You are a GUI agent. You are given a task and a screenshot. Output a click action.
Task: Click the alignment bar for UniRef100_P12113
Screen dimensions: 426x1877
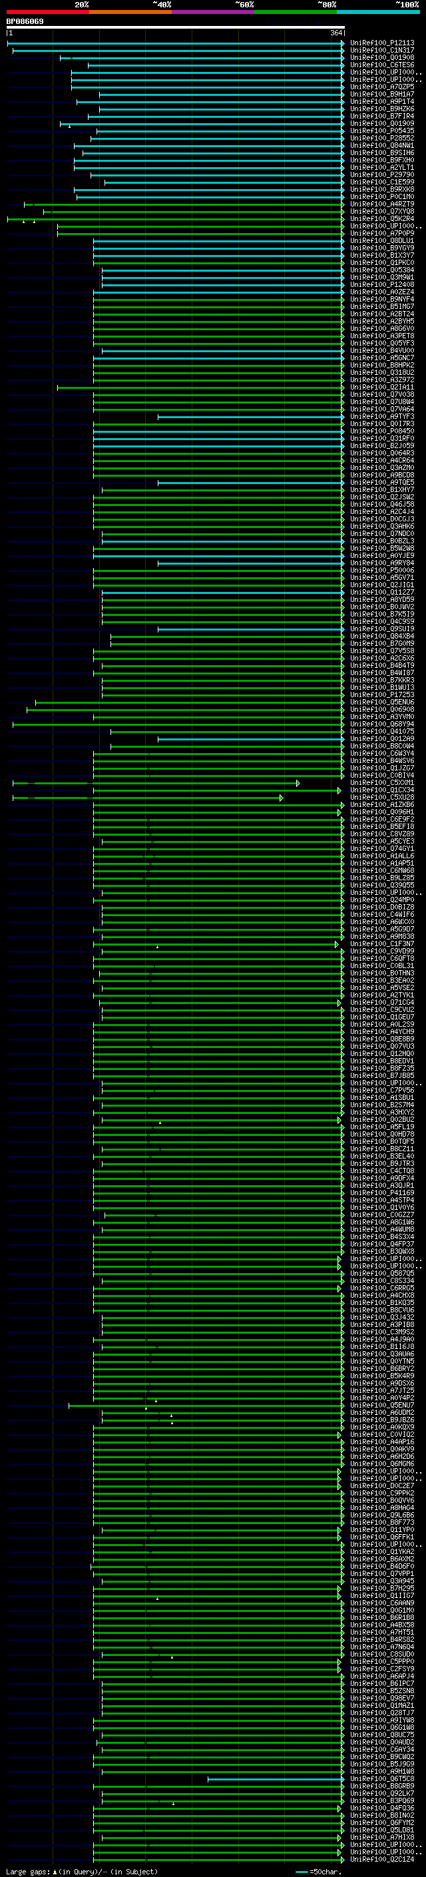176,44
